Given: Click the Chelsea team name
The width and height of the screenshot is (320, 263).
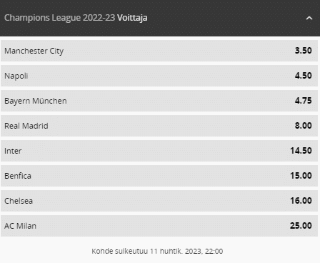Looking at the screenshot, I should [x=19, y=201].
